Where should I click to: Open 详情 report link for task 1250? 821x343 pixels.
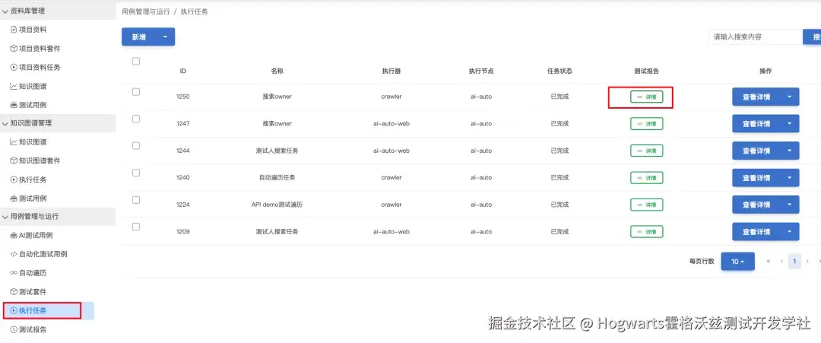click(x=647, y=97)
